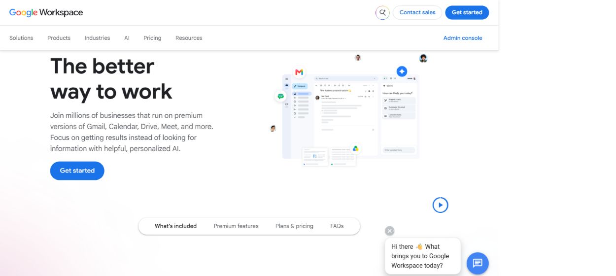The height and width of the screenshot is (276, 616).
Task: Open the AI menu item
Action: (127, 38)
